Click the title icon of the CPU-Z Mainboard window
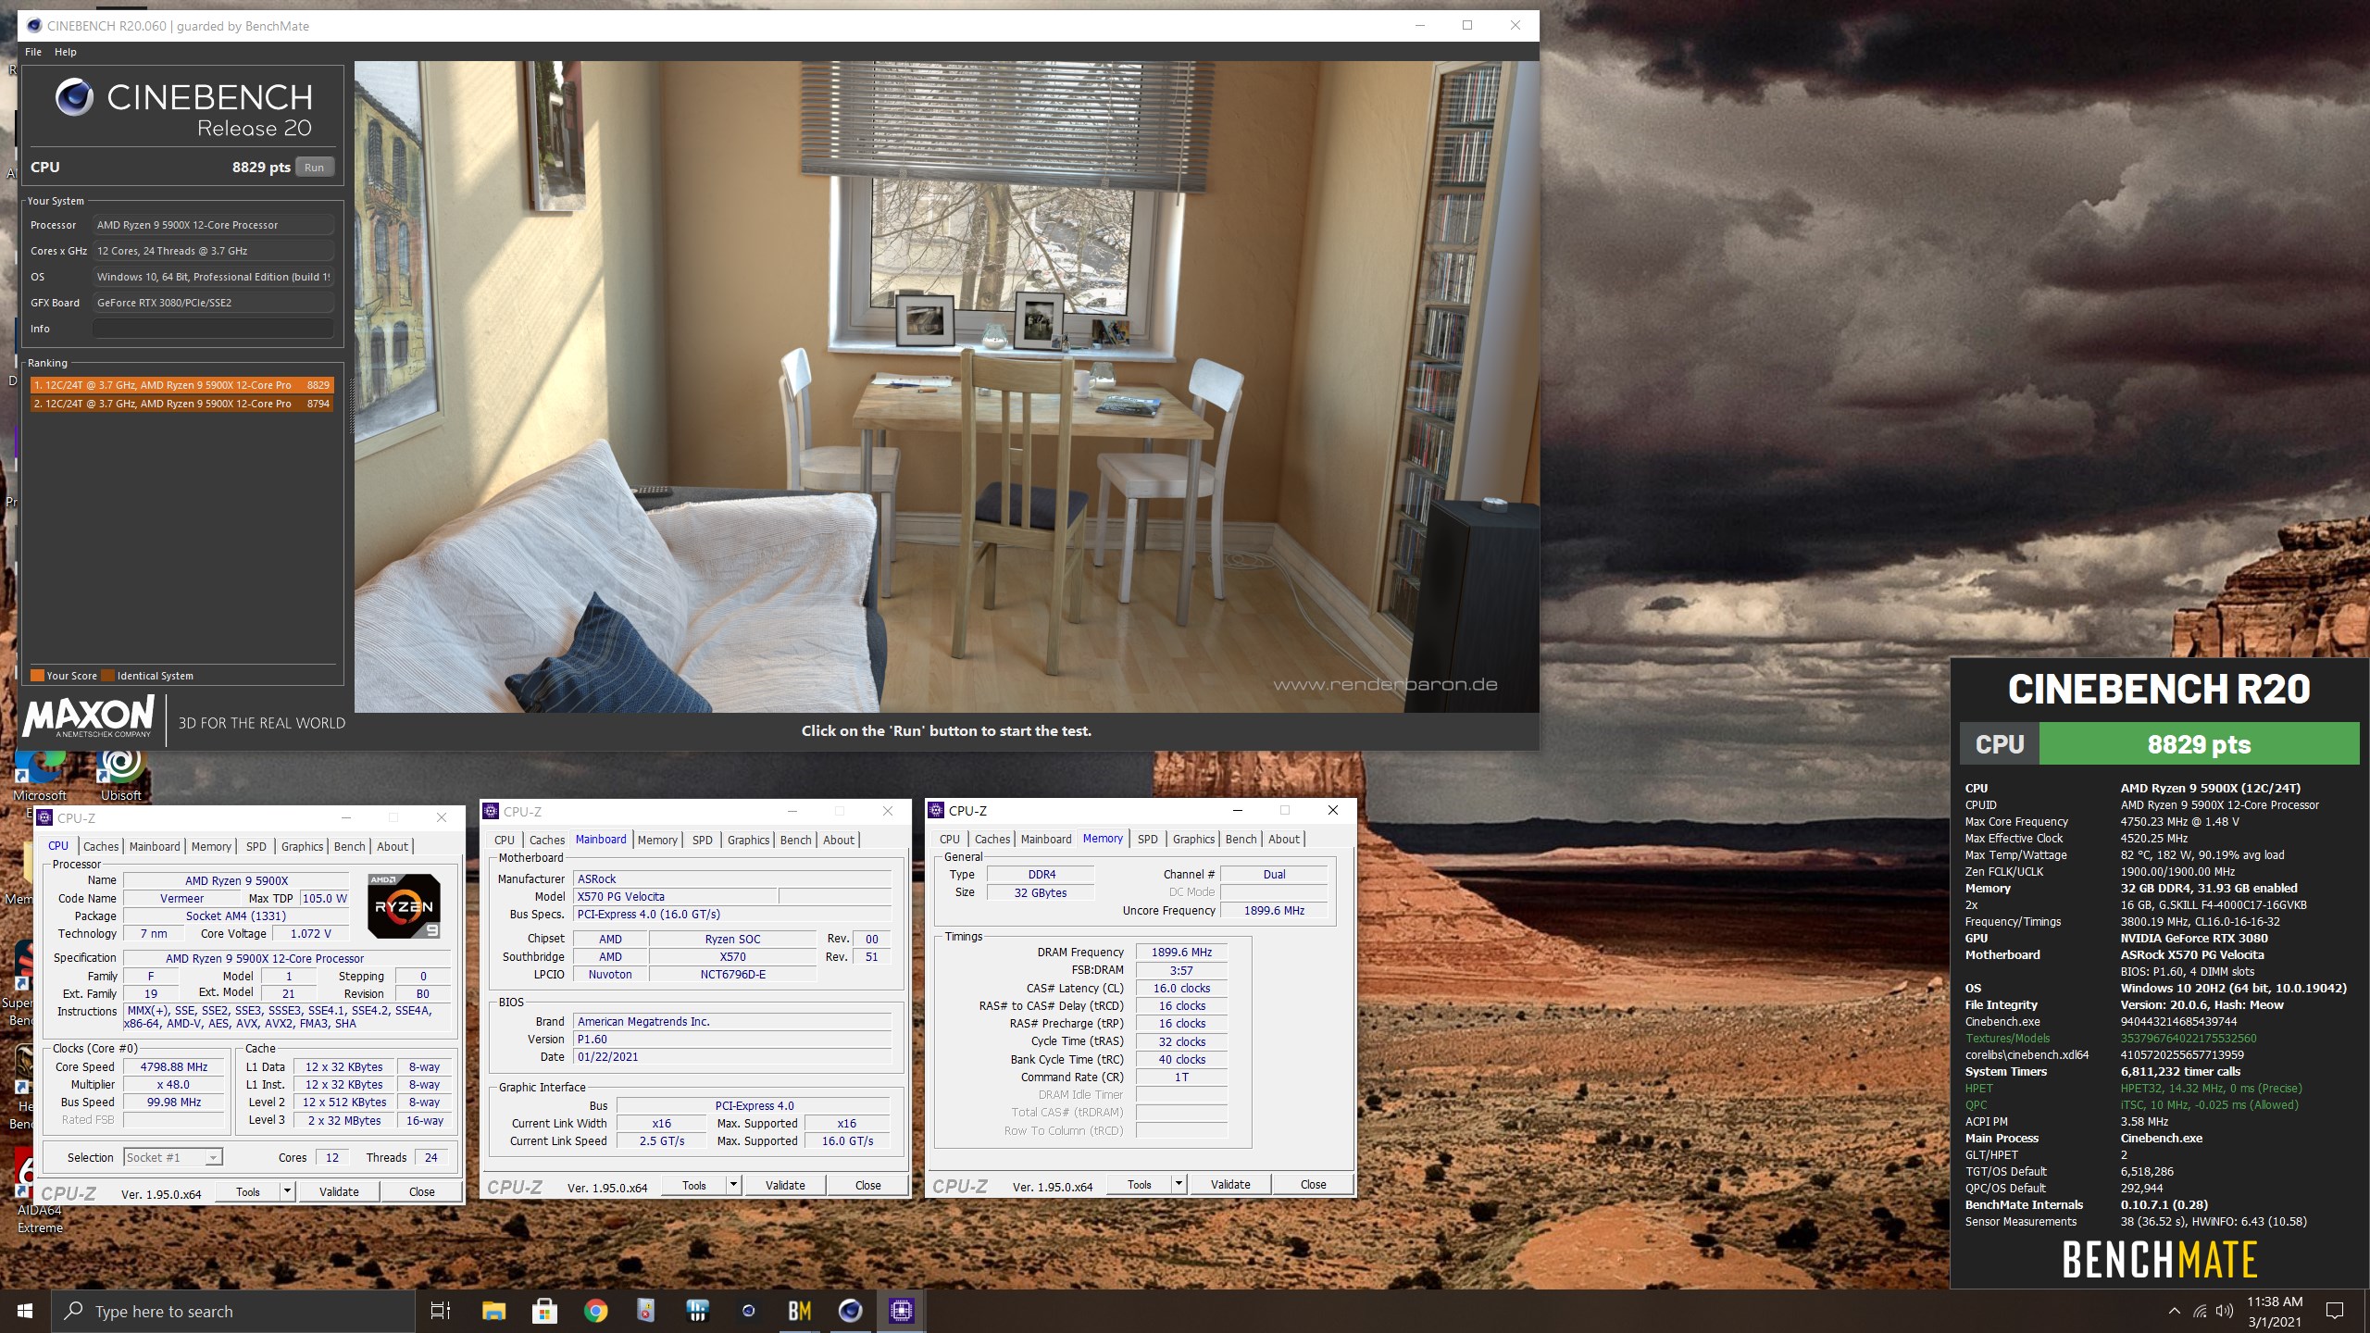The image size is (2370, 1333). [491, 811]
